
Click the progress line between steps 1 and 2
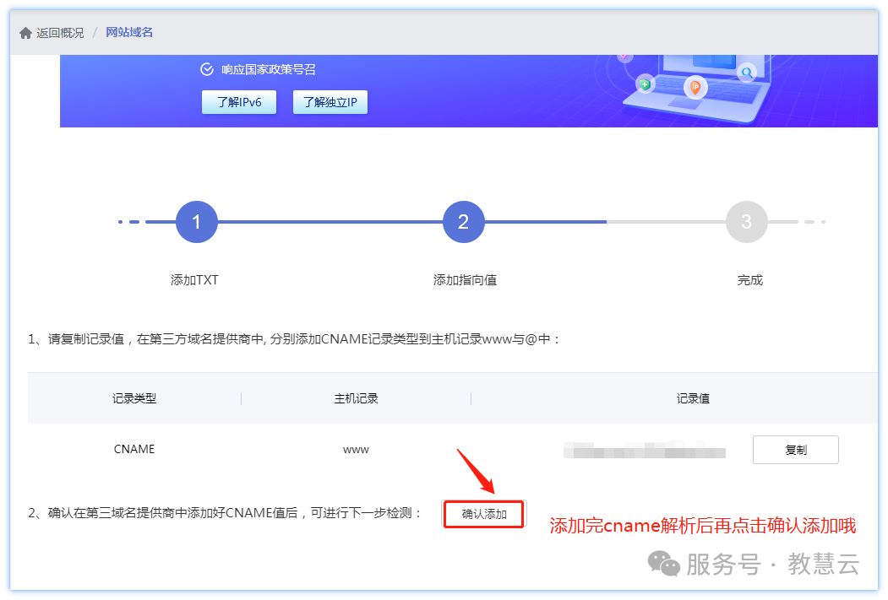click(330, 222)
